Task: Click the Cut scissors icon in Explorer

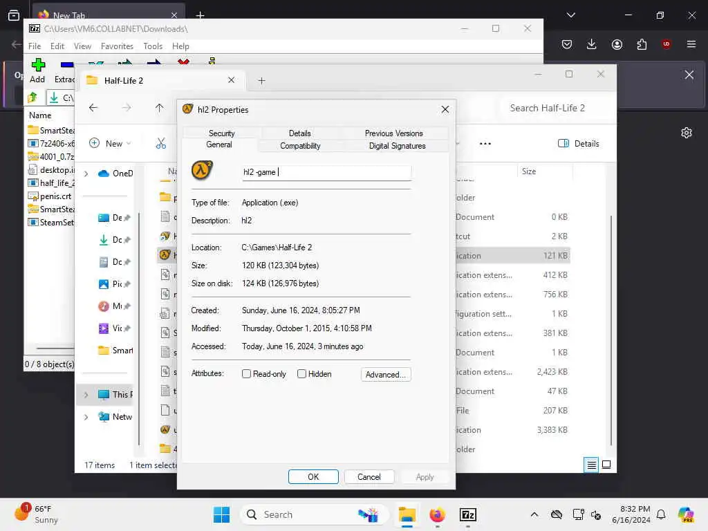Action: tap(161, 144)
